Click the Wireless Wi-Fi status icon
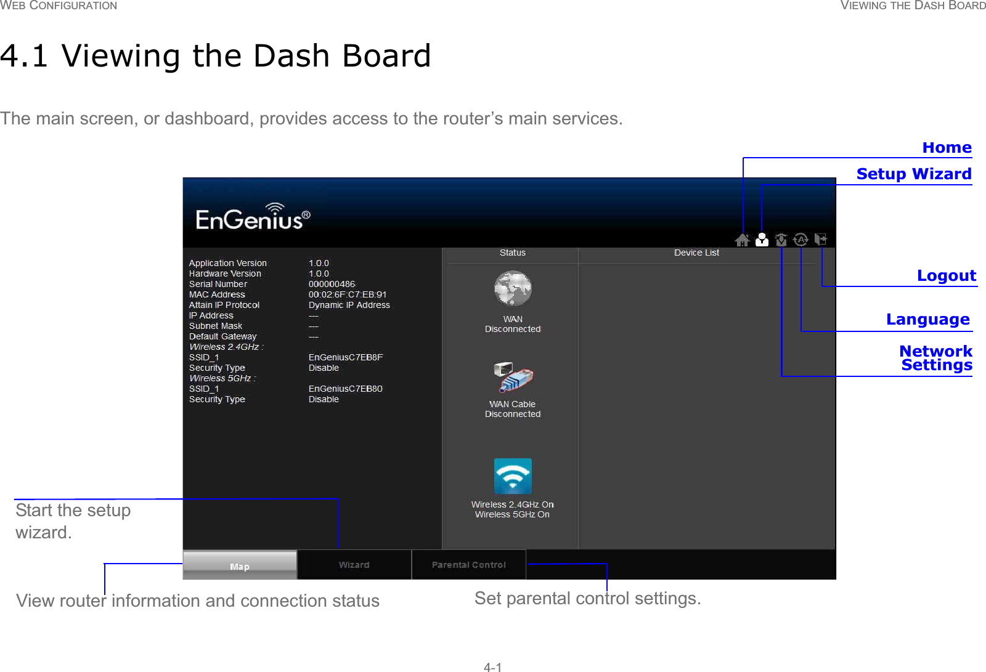The height and width of the screenshot is (672, 986). point(513,476)
